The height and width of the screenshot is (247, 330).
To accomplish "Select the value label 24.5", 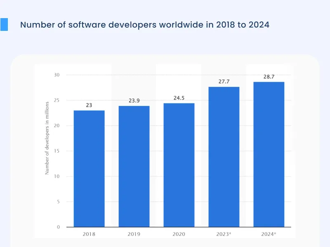I will [179, 97].
